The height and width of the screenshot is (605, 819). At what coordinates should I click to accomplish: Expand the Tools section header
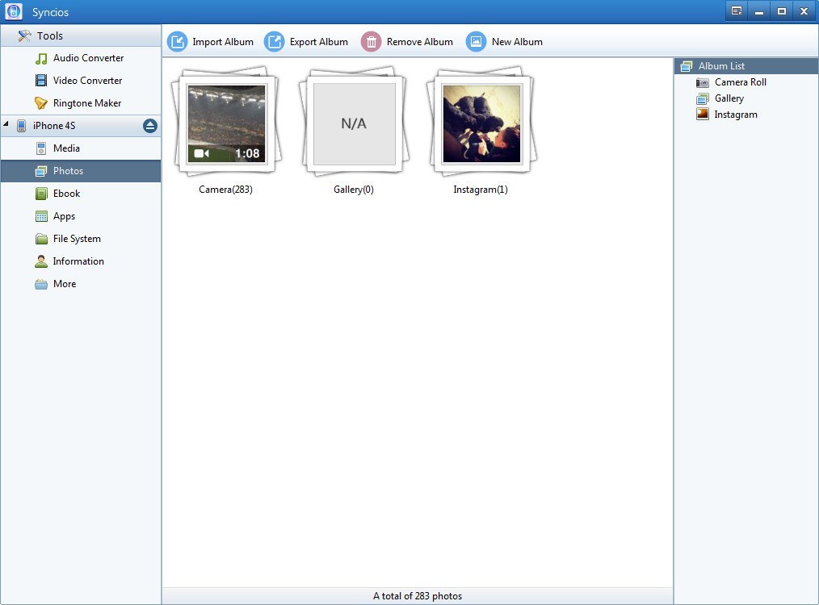[48, 35]
